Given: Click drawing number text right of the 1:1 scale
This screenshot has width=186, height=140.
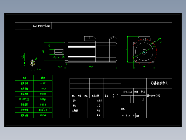Looking at the screenshot, I should pyautogui.click(x=153, y=95).
